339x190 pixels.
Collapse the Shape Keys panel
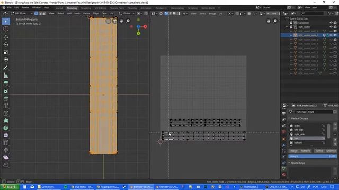(289, 163)
